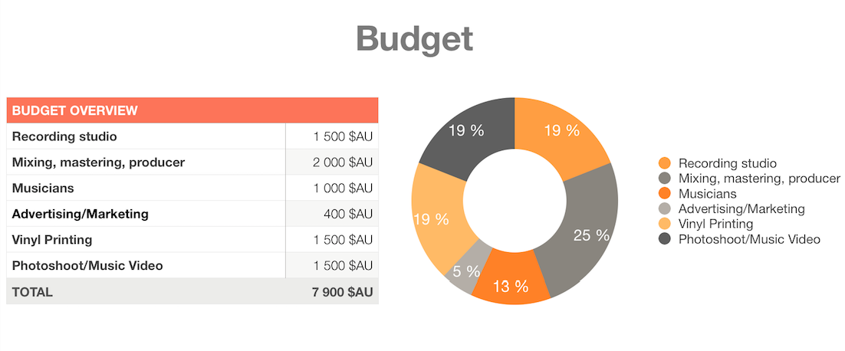Click the Recording studio table row label
Image resolution: width=845 pixels, height=351 pixels.
coord(65,136)
